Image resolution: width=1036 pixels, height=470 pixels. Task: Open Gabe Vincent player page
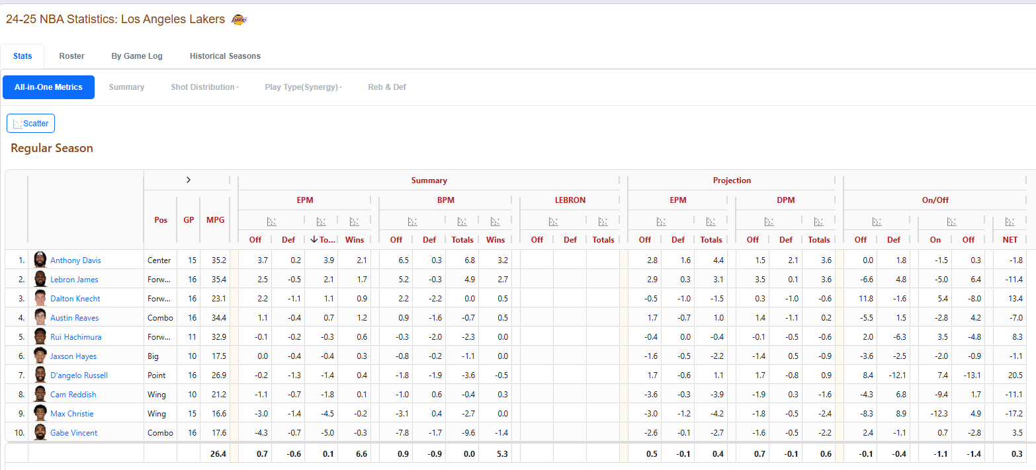[74, 433]
